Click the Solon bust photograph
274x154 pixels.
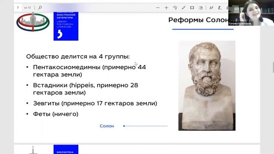coord(207,86)
